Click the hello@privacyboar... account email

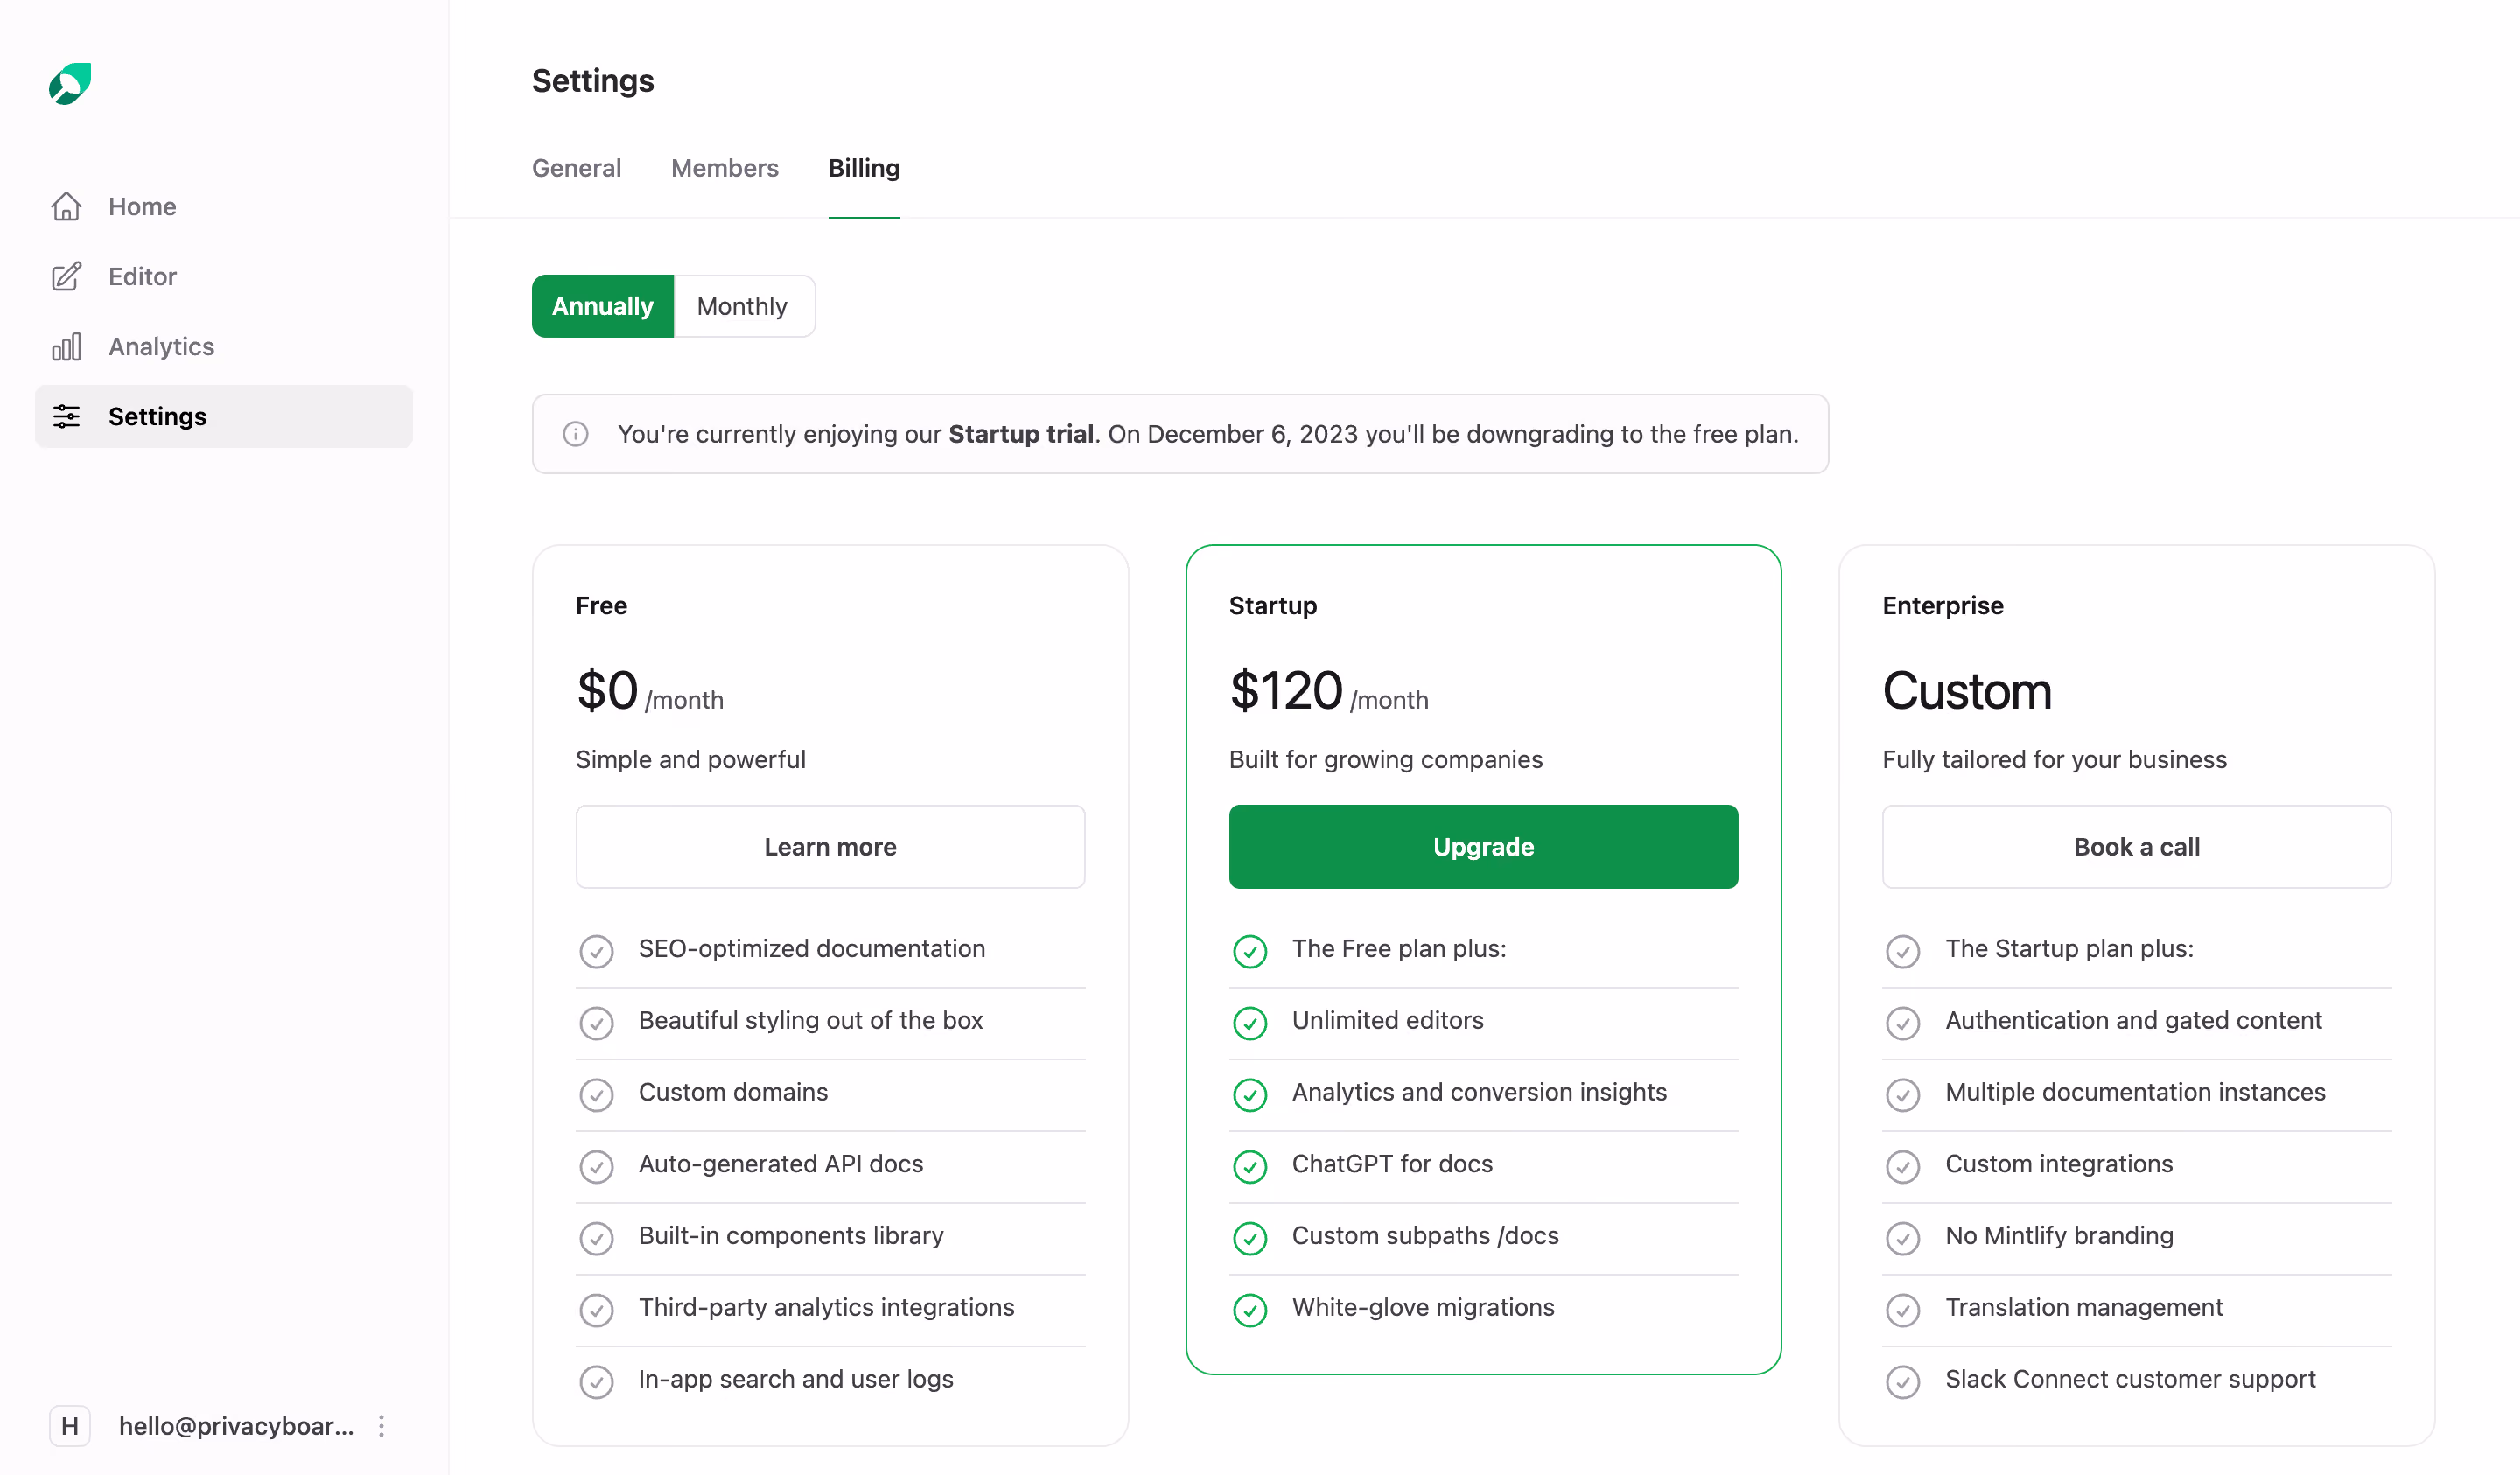click(x=236, y=1425)
